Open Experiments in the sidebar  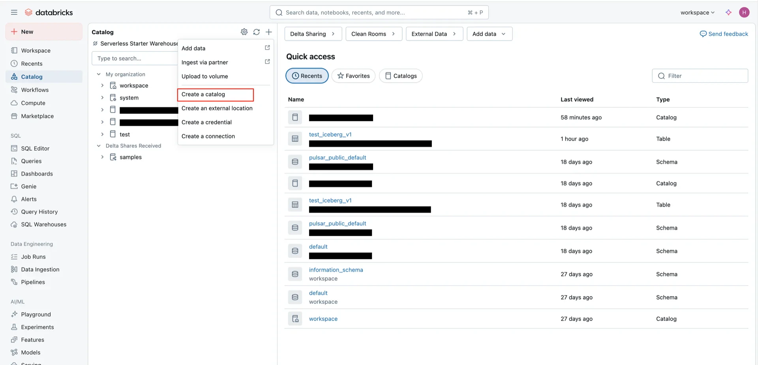coord(44,327)
